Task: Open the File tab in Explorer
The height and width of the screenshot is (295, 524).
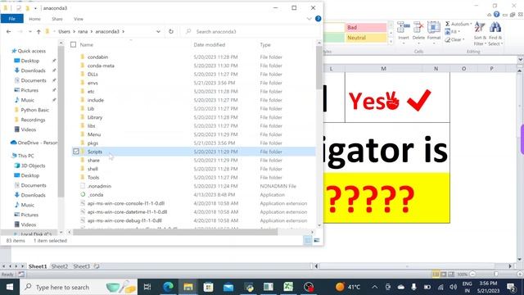Action: click(12, 19)
